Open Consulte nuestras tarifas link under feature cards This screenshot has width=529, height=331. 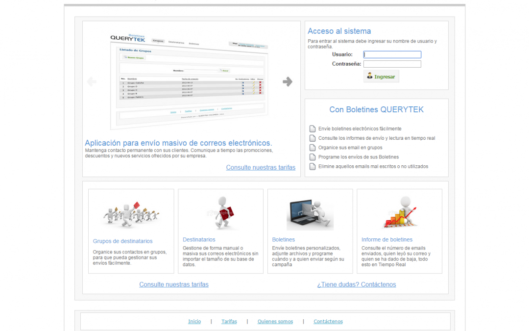(x=174, y=284)
